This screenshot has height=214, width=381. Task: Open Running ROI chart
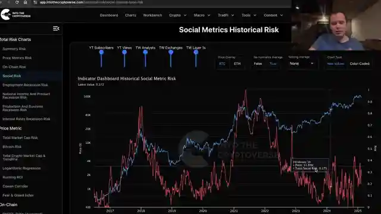click(x=13, y=177)
